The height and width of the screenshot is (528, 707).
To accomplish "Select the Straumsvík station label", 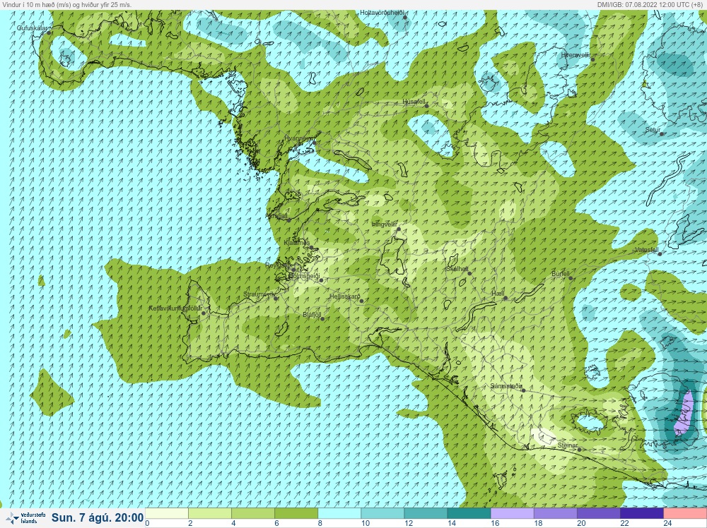I will [x=259, y=294].
